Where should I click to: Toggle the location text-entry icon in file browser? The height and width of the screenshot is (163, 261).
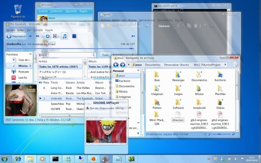coord(235,65)
